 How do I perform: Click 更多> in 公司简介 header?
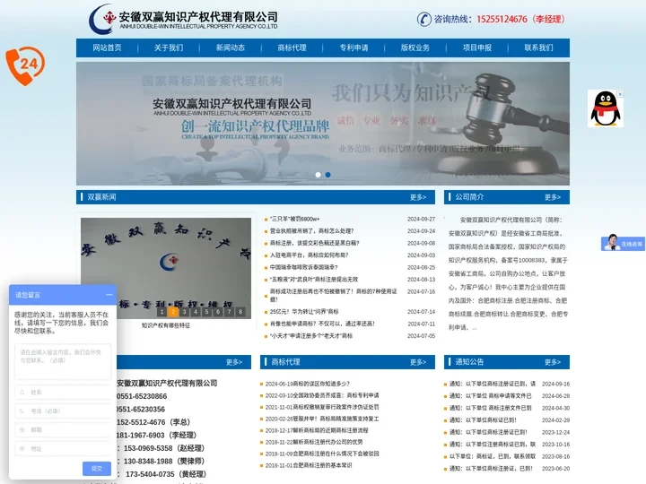pos(553,197)
